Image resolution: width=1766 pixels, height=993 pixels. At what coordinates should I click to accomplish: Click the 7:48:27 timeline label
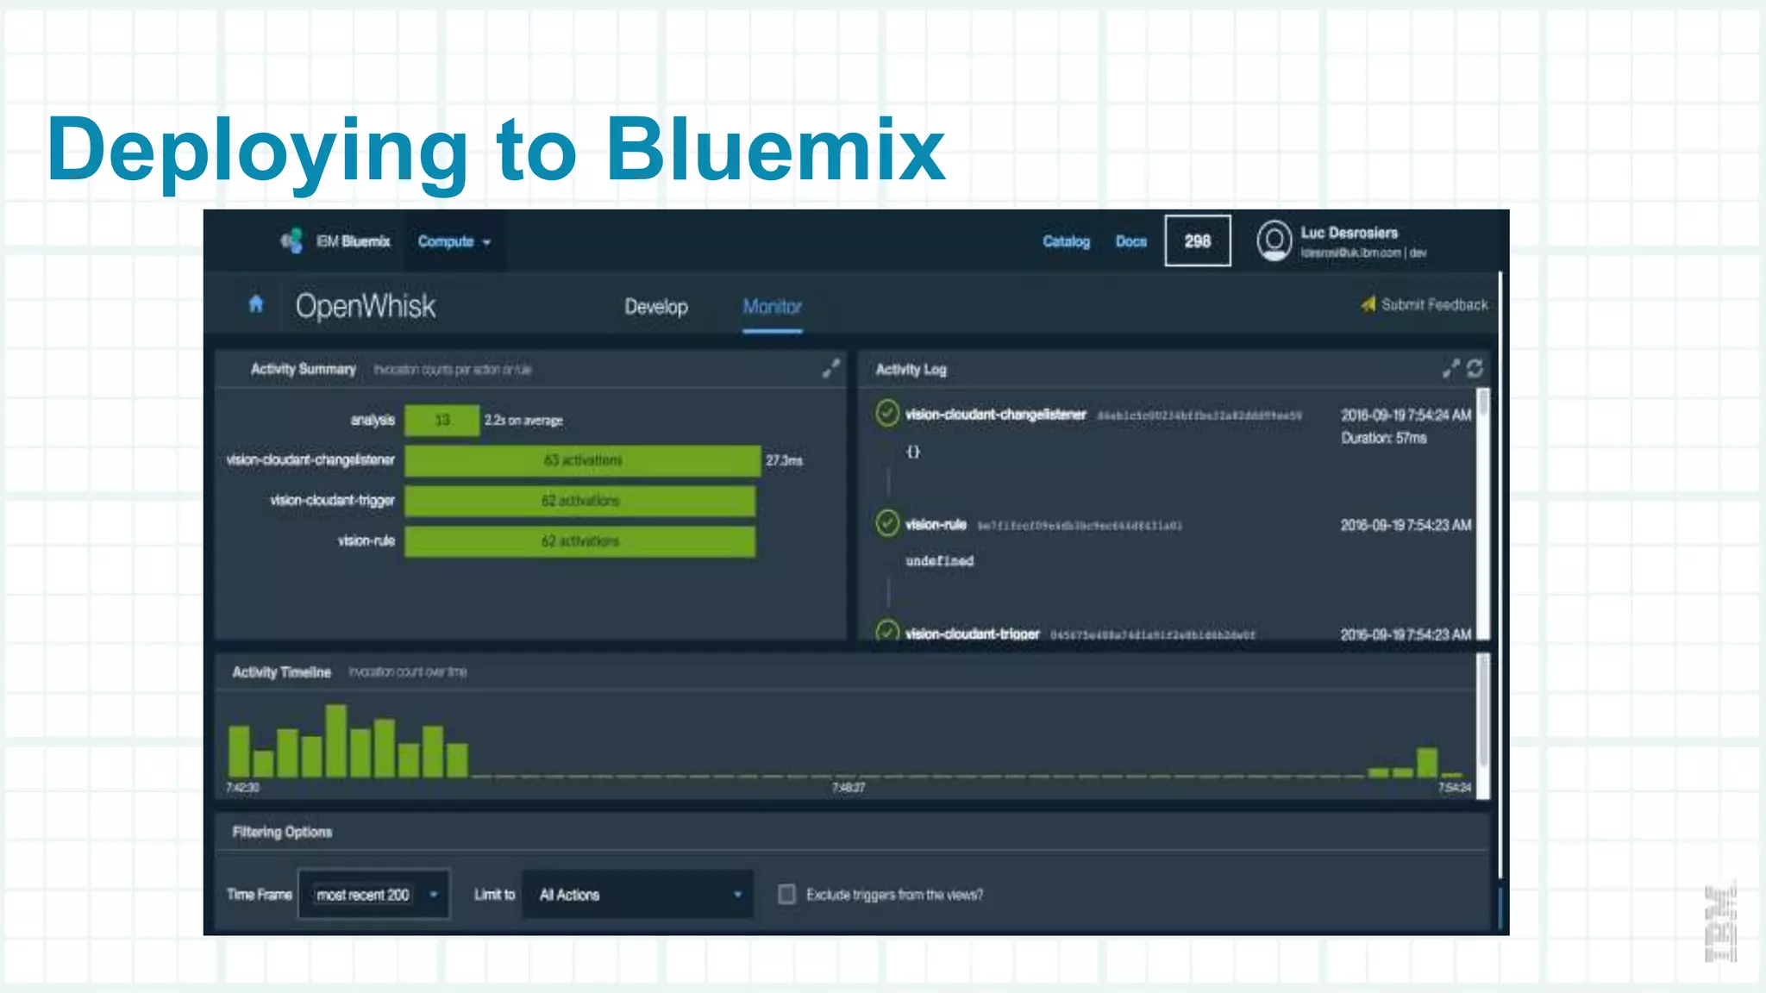(x=849, y=788)
